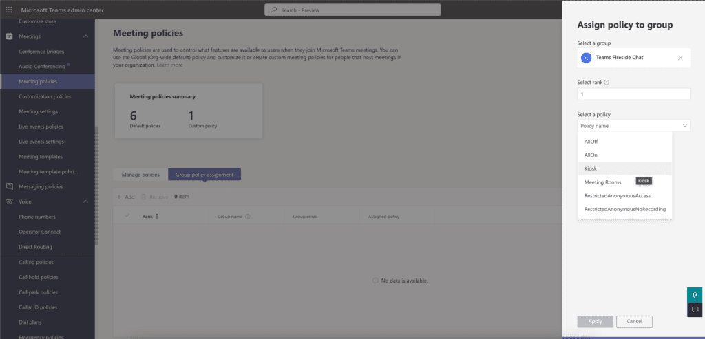
Task: Click the Messaging policies chat icon
Action: 9,186
